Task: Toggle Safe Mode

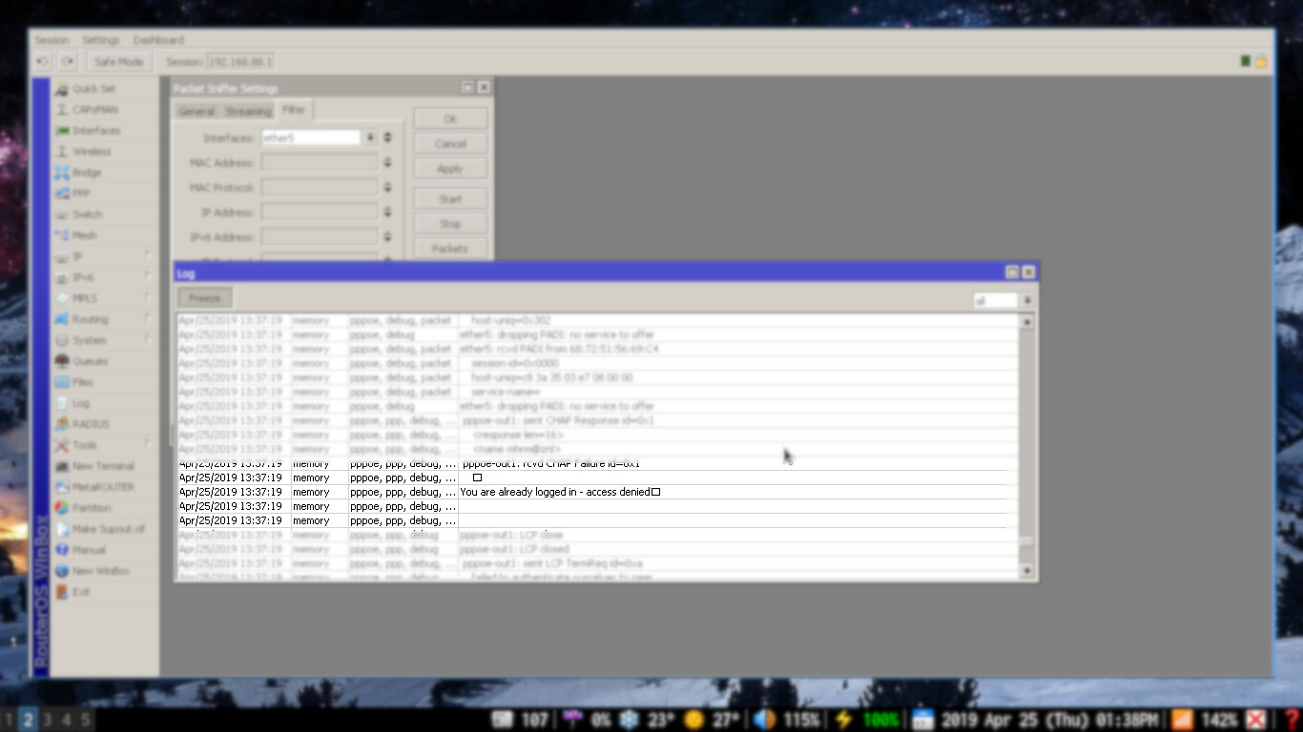Action: coord(118,61)
